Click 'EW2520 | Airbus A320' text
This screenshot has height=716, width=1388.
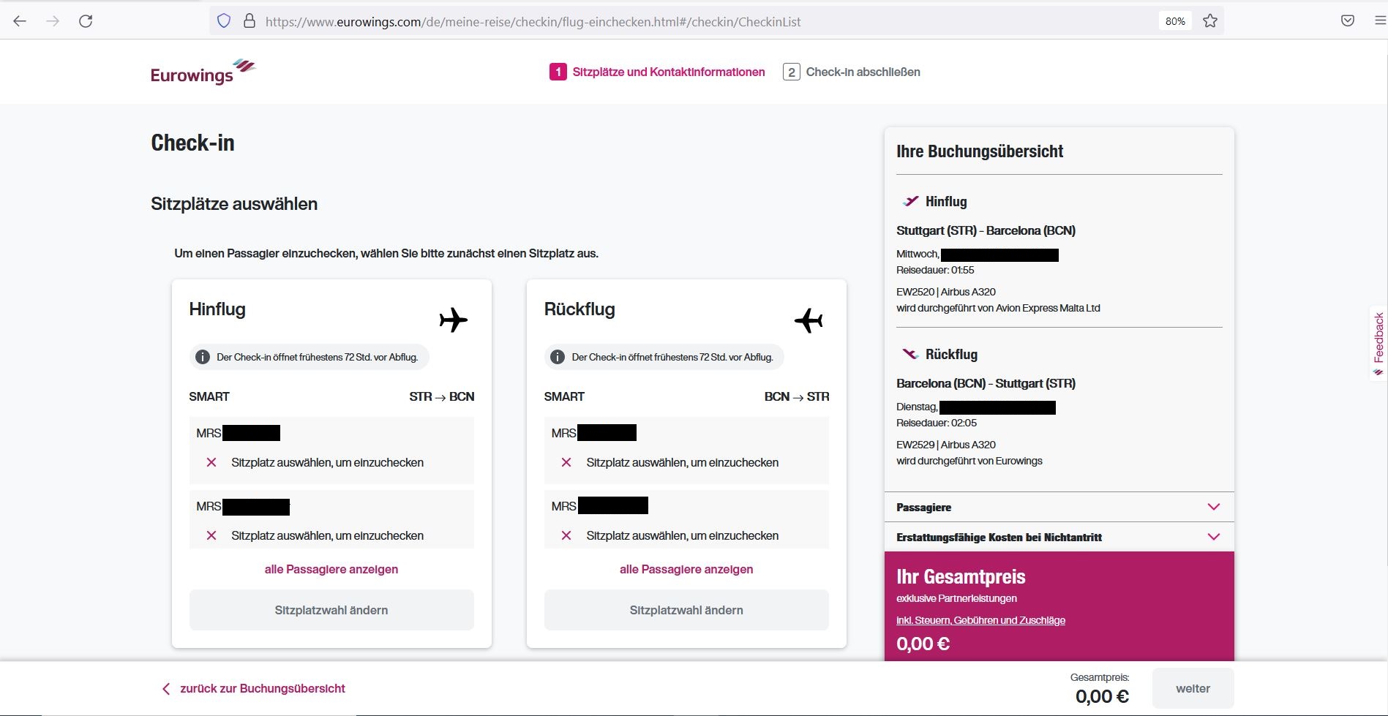click(946, 292)
